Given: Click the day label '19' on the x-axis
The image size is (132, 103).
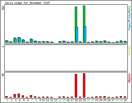Looking at the screenshot, I should coord(80,100).
